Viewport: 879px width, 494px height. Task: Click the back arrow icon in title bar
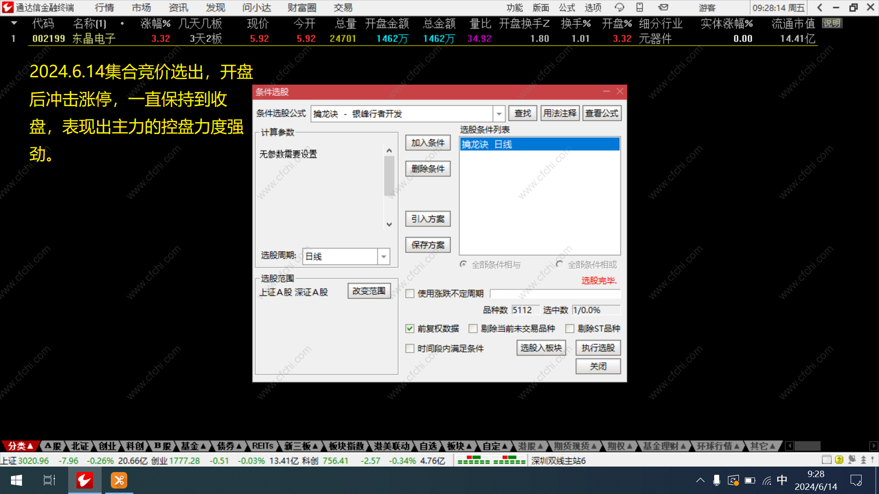click(x=819, y=7)
